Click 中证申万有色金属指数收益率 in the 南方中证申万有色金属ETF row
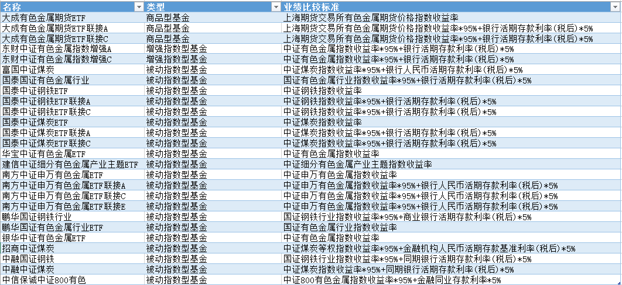Screen dimensions: 622x285 click(452, 175)
